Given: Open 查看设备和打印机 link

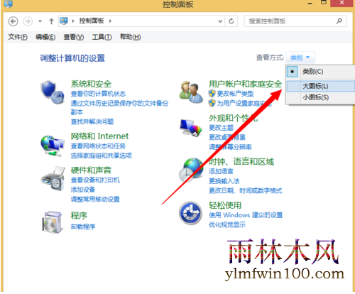Looking at the screenshot, I should coord(95,180).
